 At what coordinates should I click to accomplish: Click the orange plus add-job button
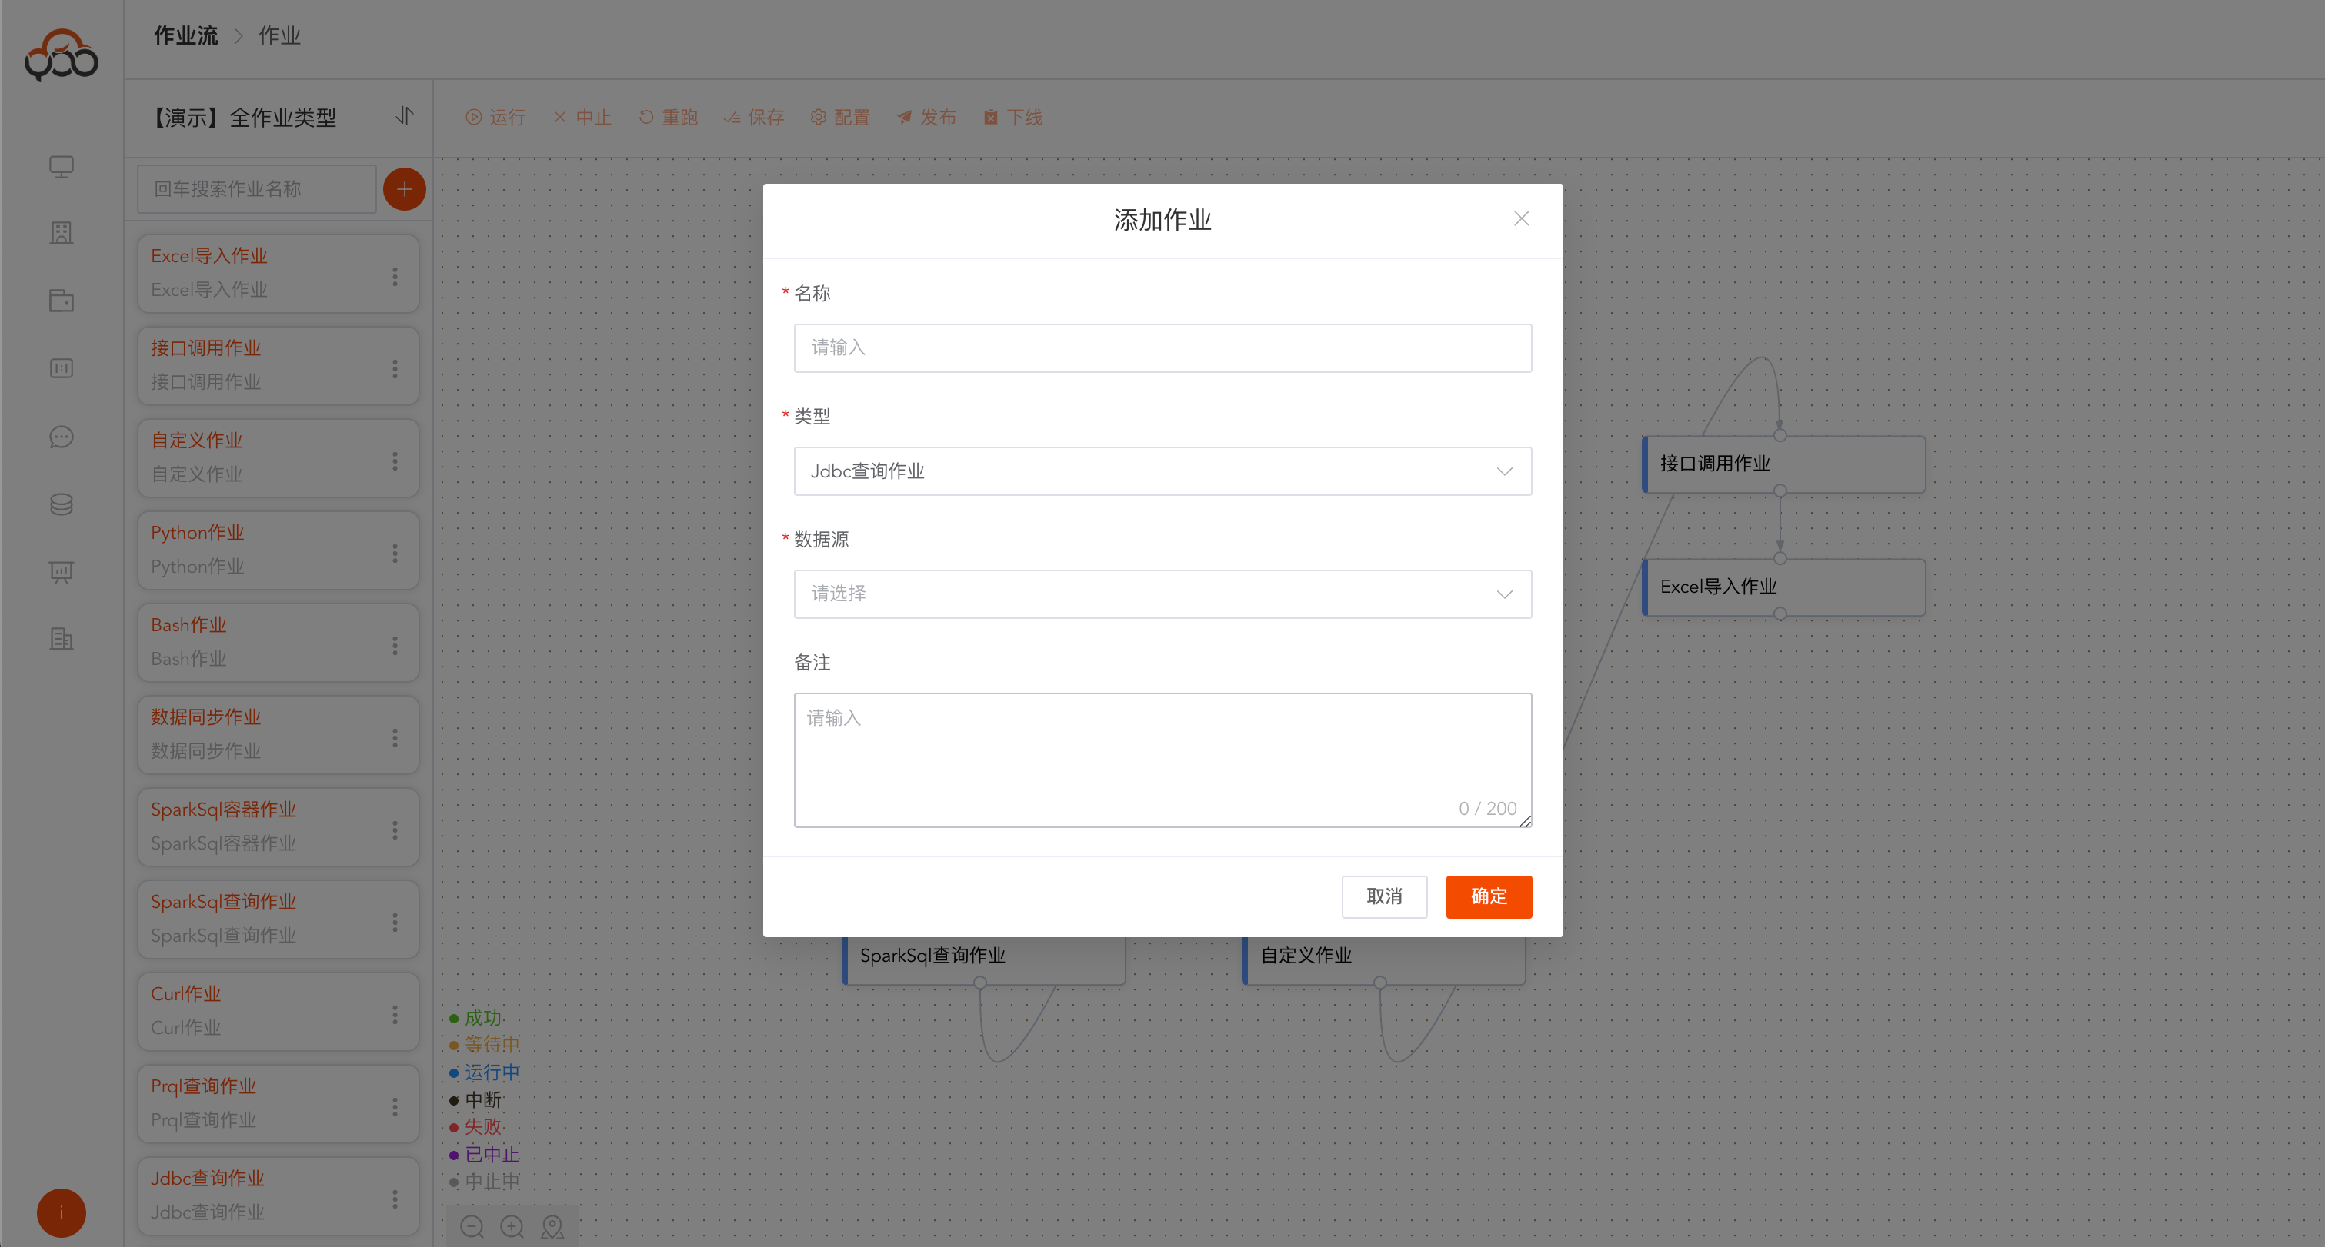[405, 189]
